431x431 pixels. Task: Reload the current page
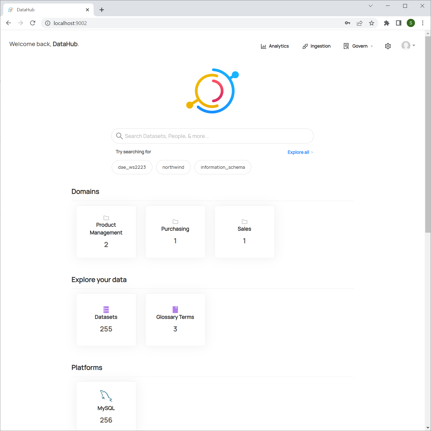pos(33,23)
